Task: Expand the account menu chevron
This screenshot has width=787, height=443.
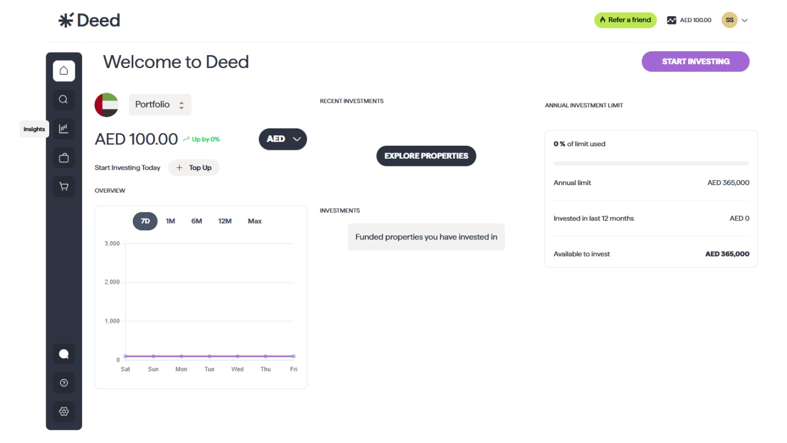Action: 745,20
